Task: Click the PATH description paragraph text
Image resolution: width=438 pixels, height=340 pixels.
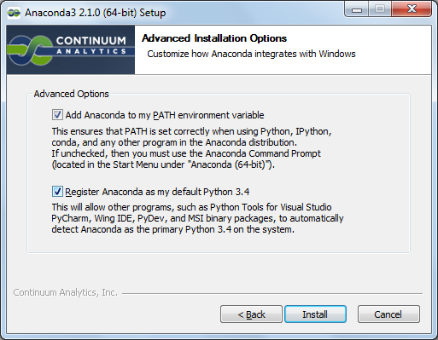Action: click(191, 148)
